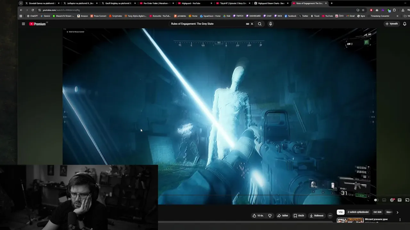Click the Vytvořit create button
The height and width of the screenshot is (230, 410).
391,24
